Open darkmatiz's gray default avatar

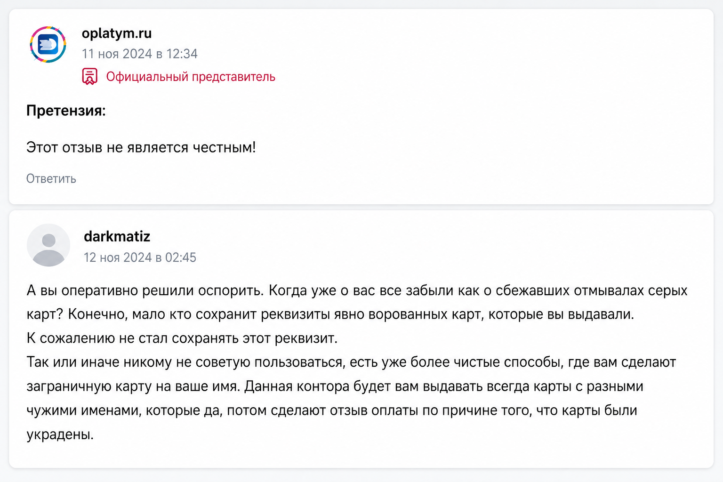[48, 245]
